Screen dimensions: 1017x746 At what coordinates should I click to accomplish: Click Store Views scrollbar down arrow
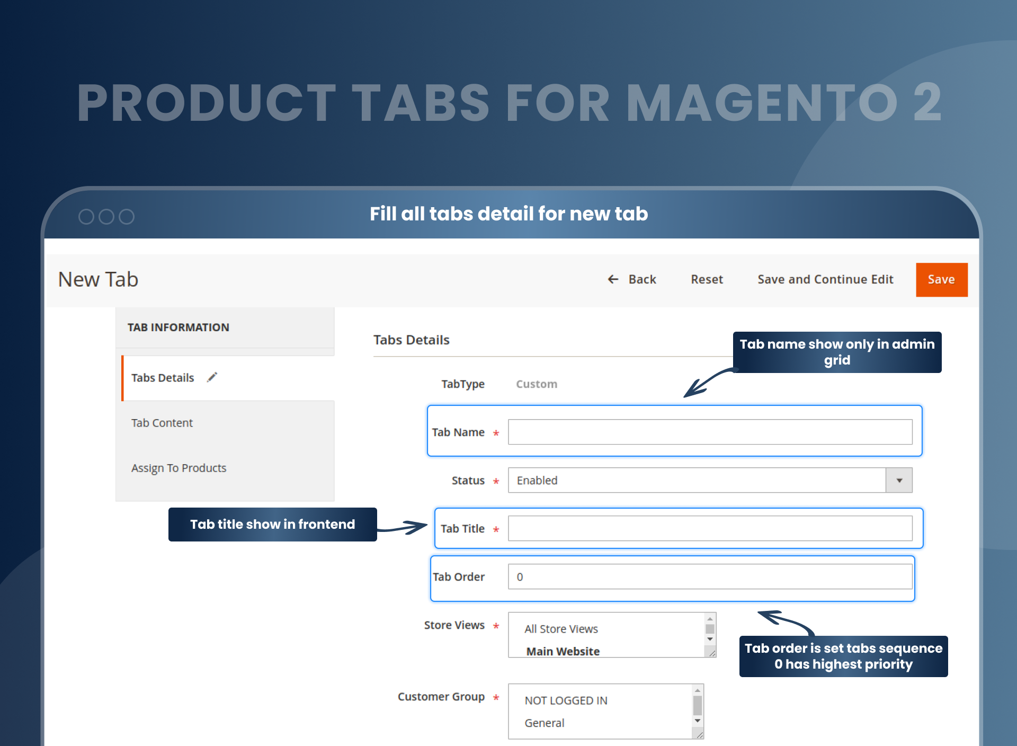(710, 640)
